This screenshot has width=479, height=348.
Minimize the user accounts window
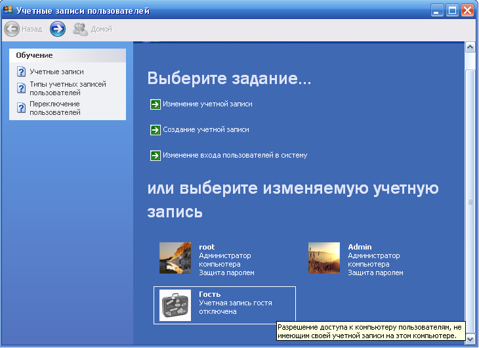[437, 11]
